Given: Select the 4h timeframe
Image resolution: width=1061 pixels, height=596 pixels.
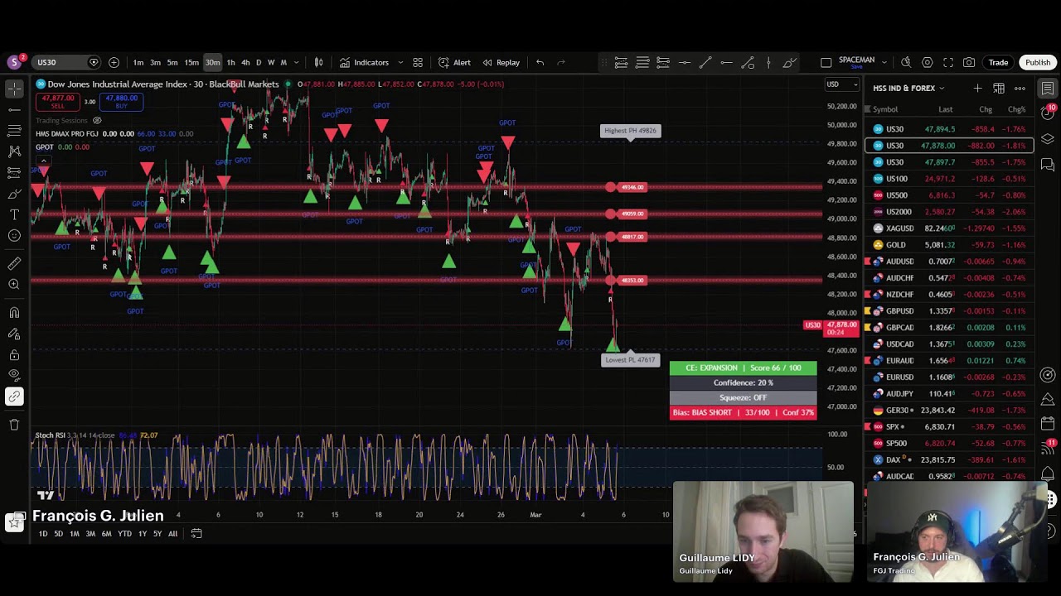Looking at the screenshot, I should pos(245,63).
